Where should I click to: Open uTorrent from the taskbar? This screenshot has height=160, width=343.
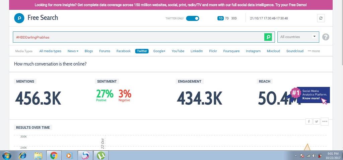click(101, 155)
